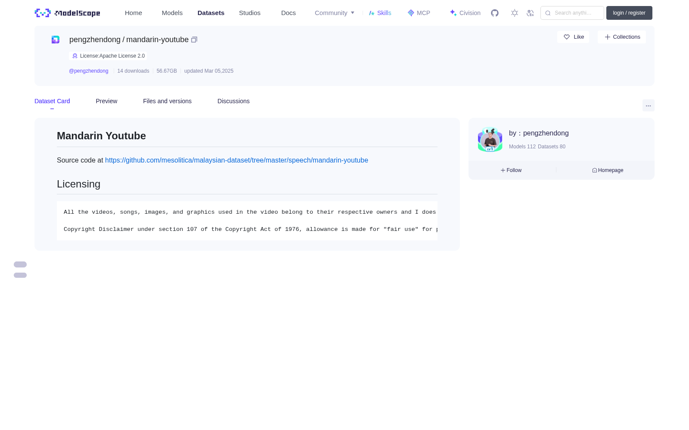689x430 pixels.
Task: Open the Docs menu item
Action: 289,13
